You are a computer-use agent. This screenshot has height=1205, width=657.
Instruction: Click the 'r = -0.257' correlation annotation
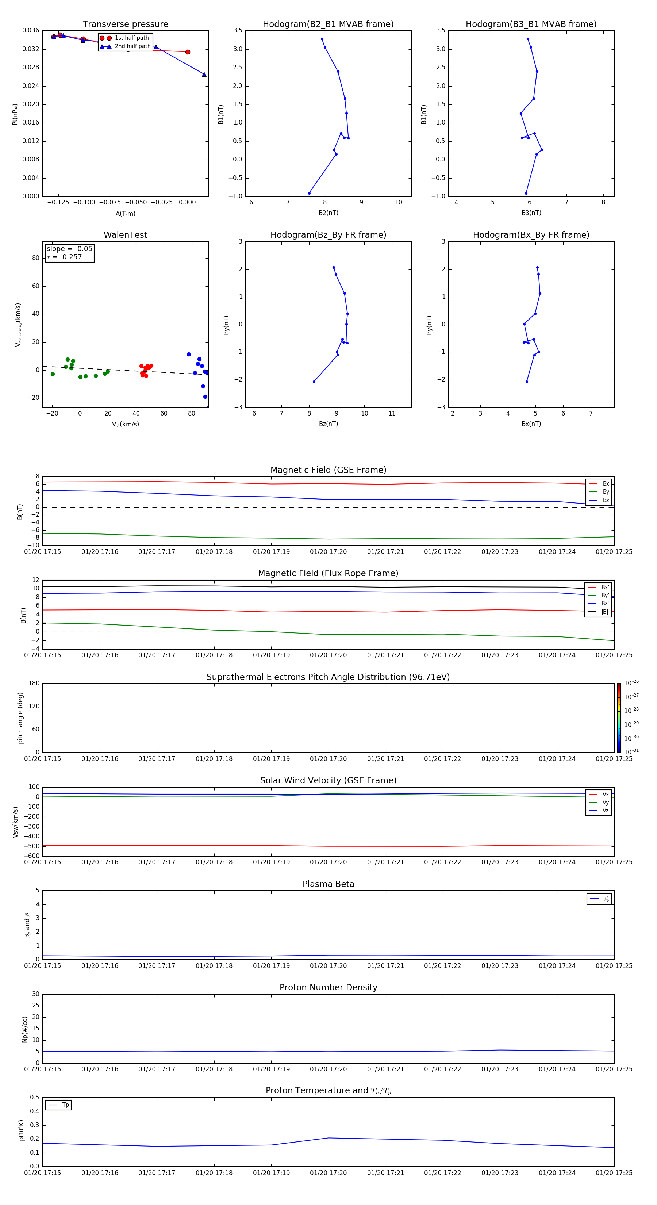pyautogui.click(x=65, y=257)
